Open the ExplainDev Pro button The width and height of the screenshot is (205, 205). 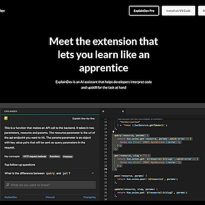(x=144, y=11)
